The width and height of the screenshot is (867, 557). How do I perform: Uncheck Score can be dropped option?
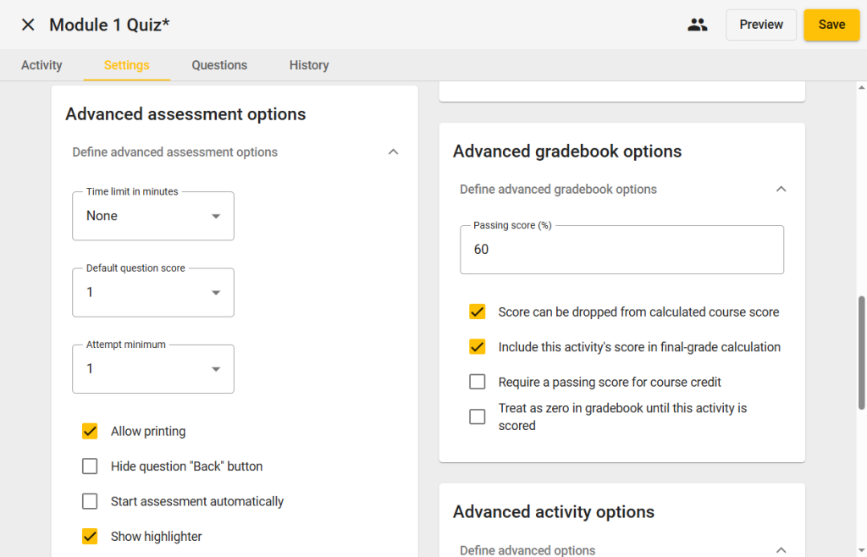[x=478, y=312]
